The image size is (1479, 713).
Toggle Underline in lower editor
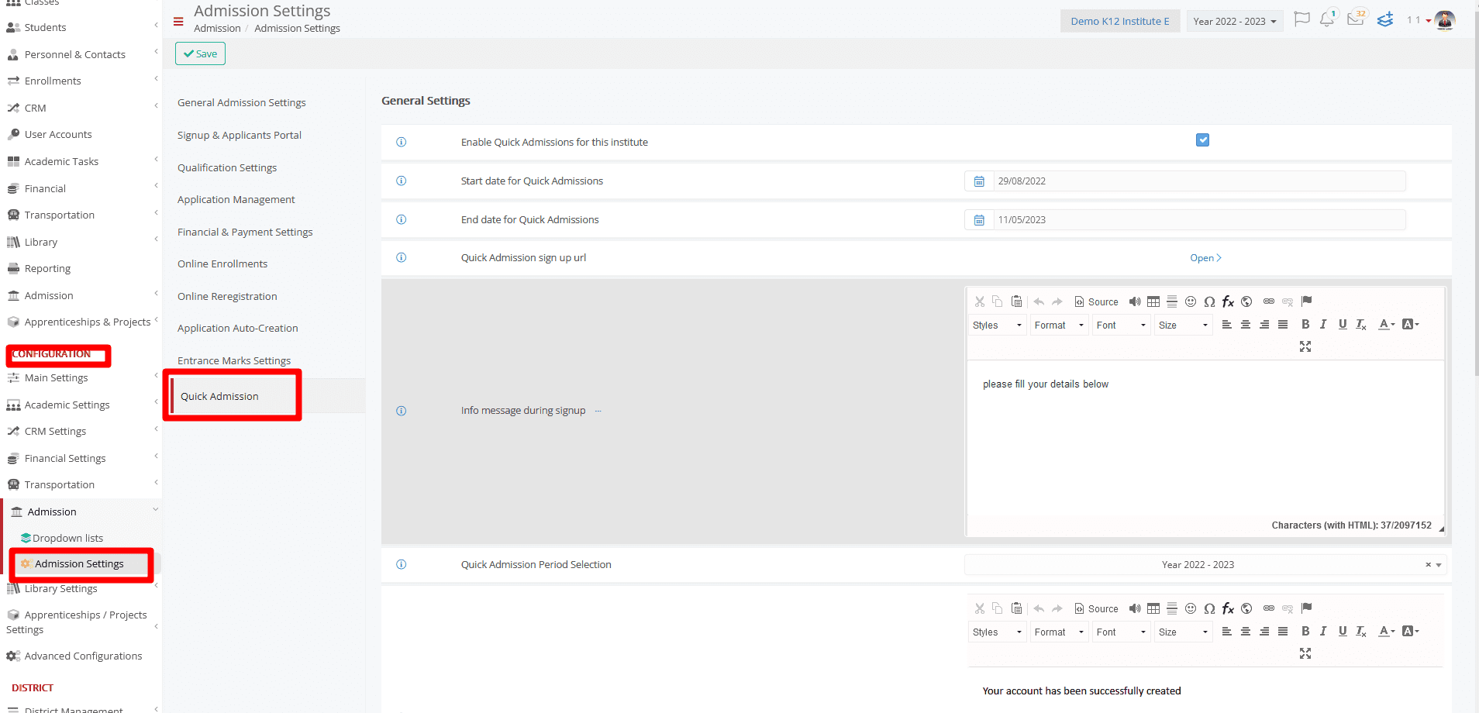1343,632
